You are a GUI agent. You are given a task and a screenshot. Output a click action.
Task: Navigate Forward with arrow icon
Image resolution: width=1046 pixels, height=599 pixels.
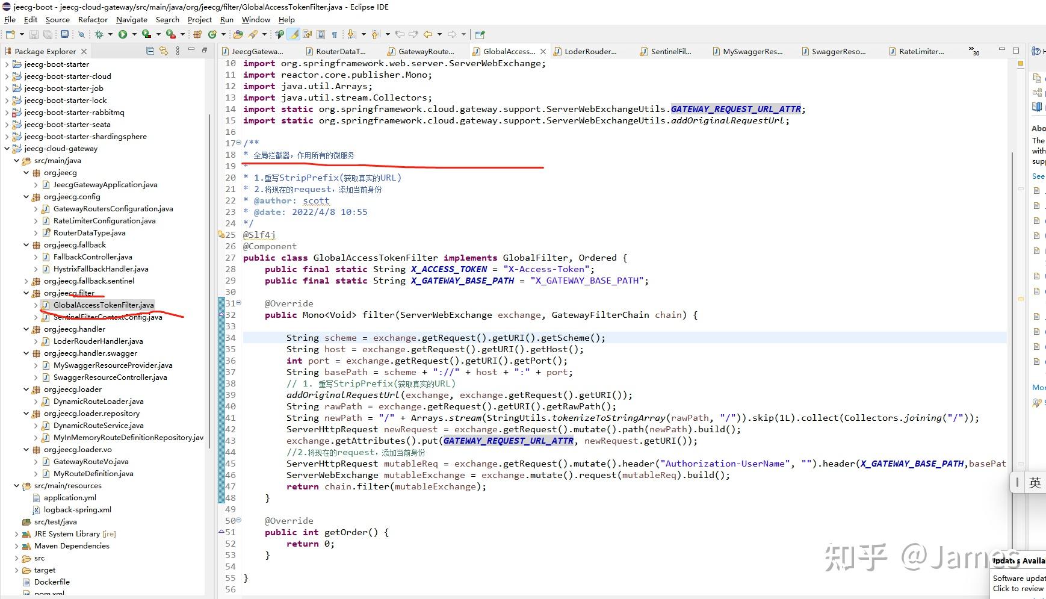(x=452, y=34)
